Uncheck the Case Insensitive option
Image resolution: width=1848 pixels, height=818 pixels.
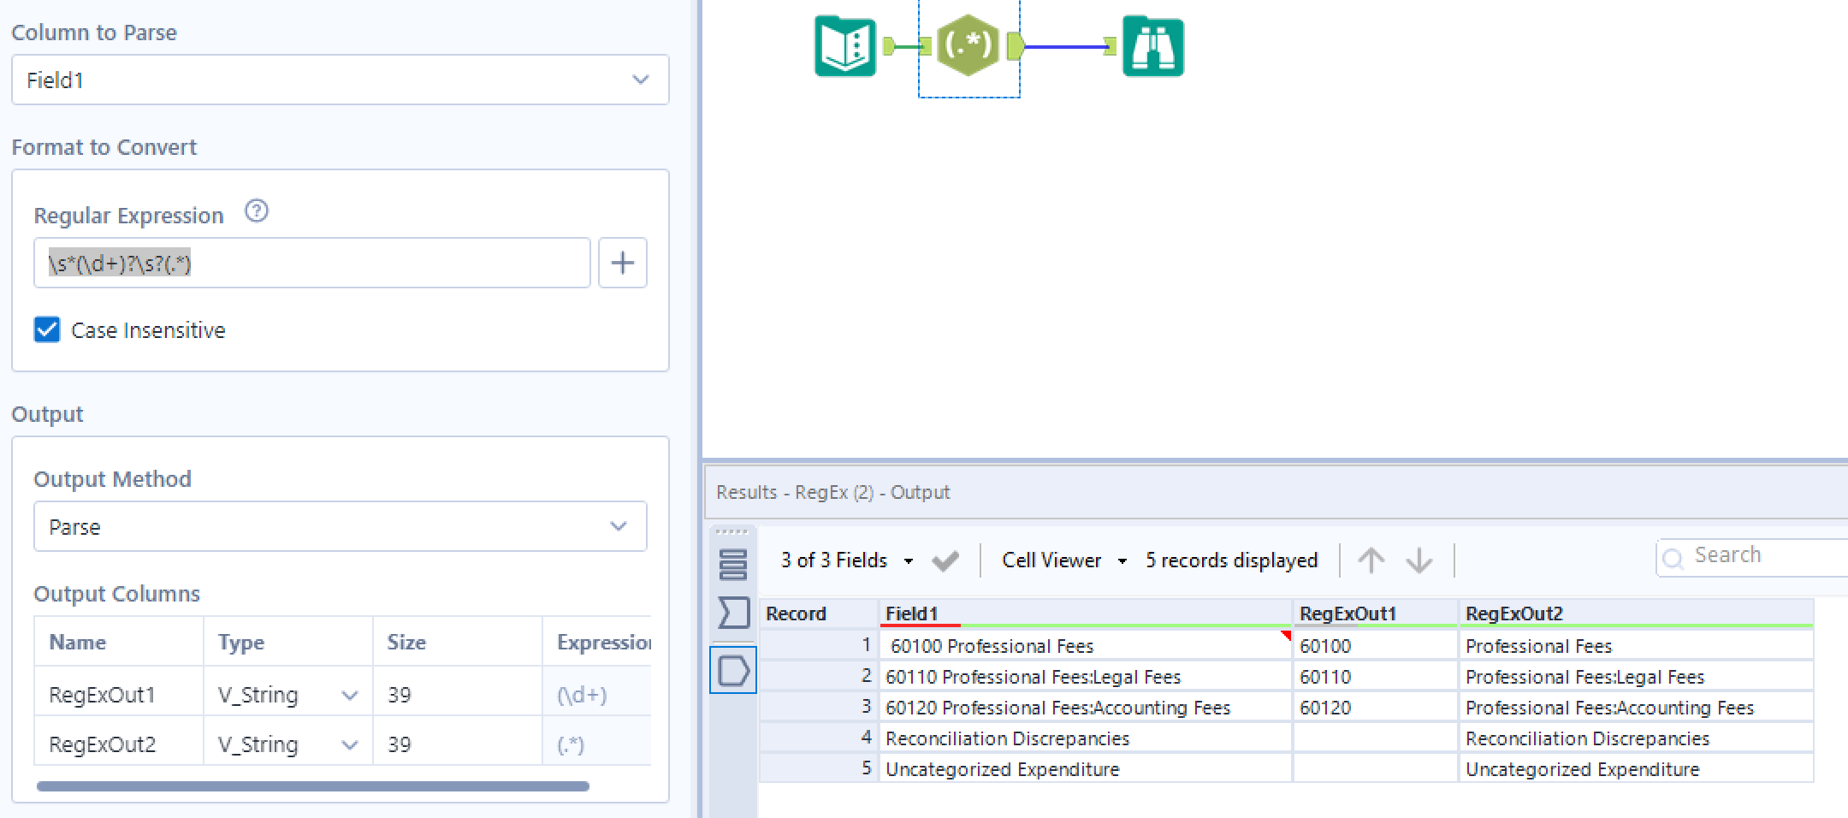[47, 329]
